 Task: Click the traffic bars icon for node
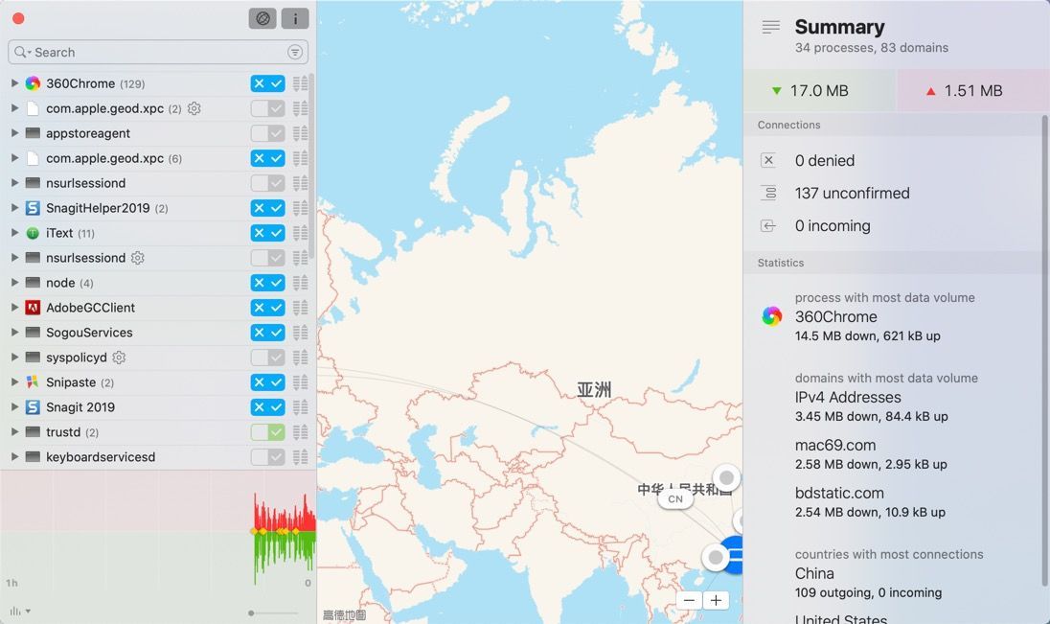tap(300, 283)
